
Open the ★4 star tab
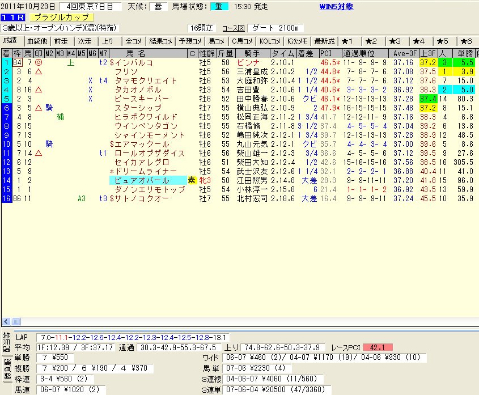[418, 41]
